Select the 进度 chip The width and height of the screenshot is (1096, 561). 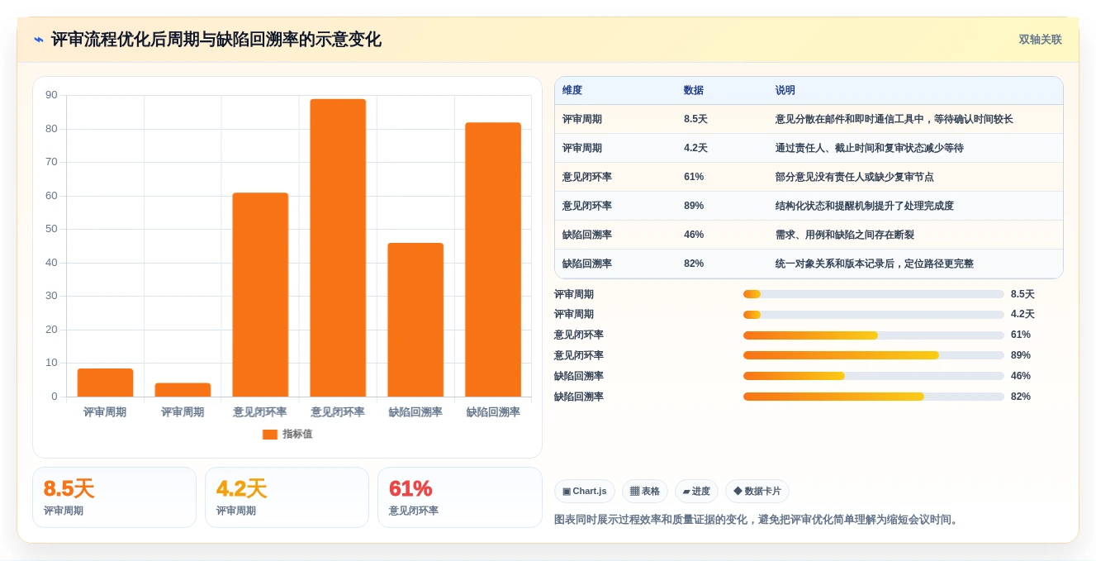pyautogui.click(x=696, y=492)
